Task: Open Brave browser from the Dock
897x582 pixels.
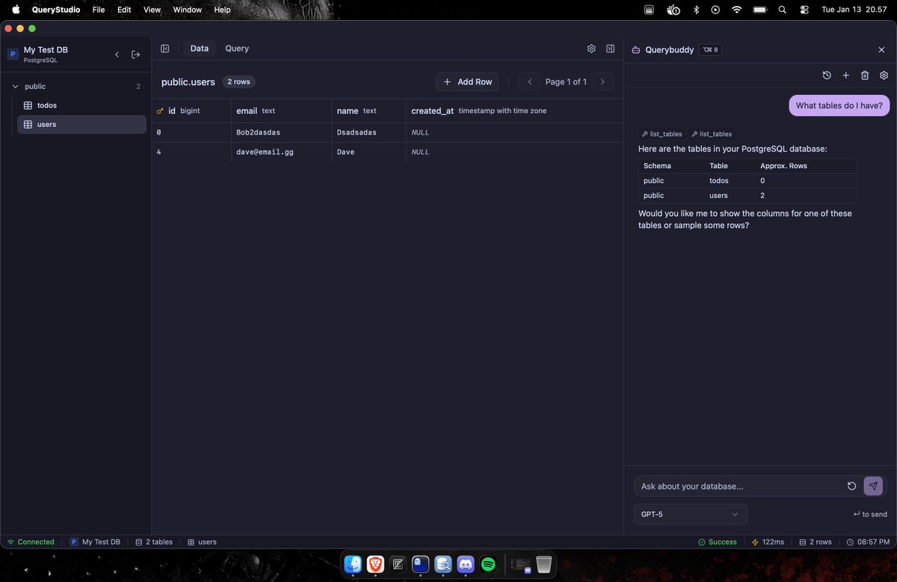Action: tap(376, 564)
